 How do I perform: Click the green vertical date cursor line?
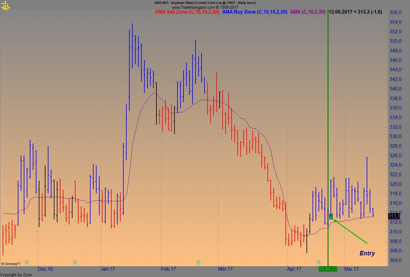coord(328,135)
